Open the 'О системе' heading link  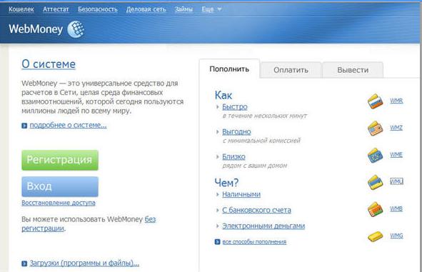49,64
